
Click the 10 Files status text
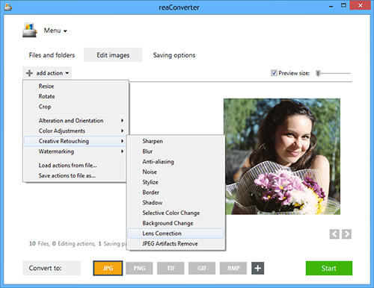[x=39, y=244]
